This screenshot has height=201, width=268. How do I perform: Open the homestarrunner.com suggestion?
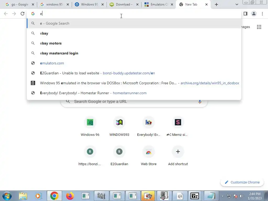(134, 93)
